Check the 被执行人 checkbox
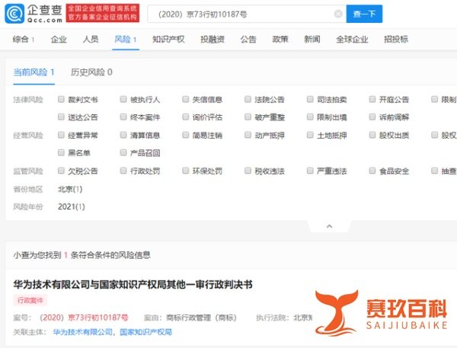The image size is (457, 348). tap(123, 100)
